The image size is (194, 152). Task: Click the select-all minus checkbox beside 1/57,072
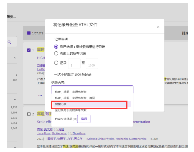click(29, 33)
